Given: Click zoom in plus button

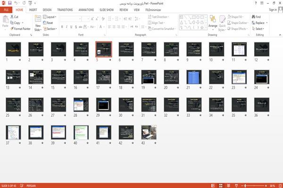Looking at the screenshot, I should click(266, 186).
